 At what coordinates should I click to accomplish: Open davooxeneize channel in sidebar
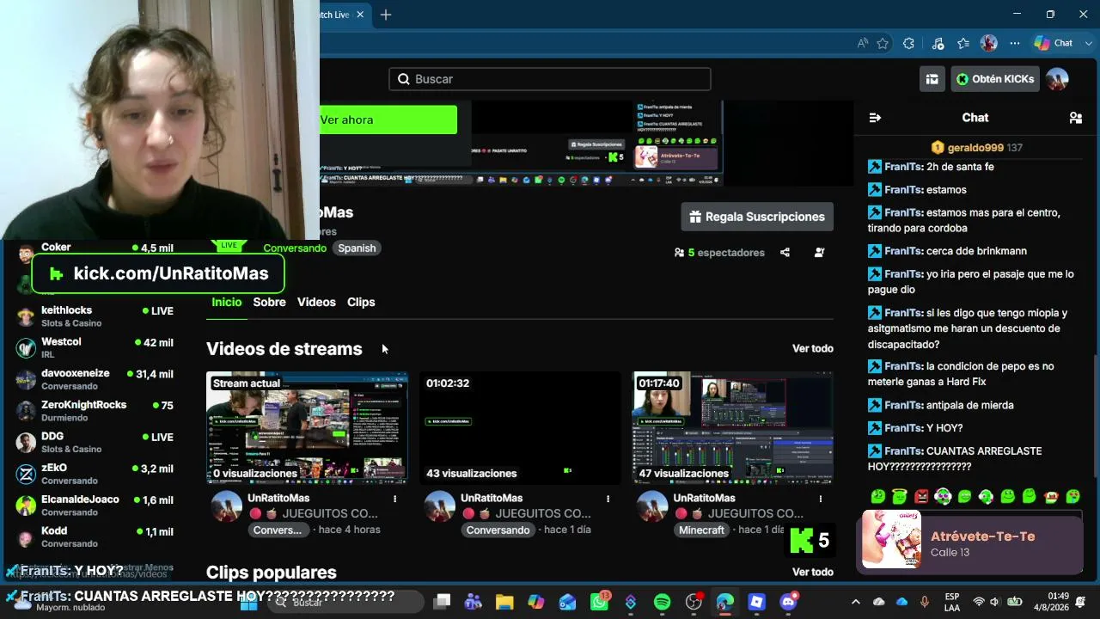(x=95, y=379)
